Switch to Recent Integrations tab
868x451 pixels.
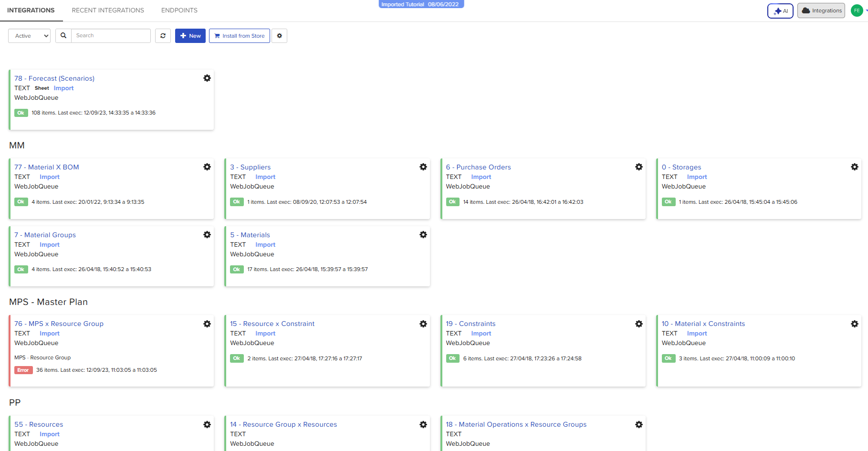pos(108,10)
